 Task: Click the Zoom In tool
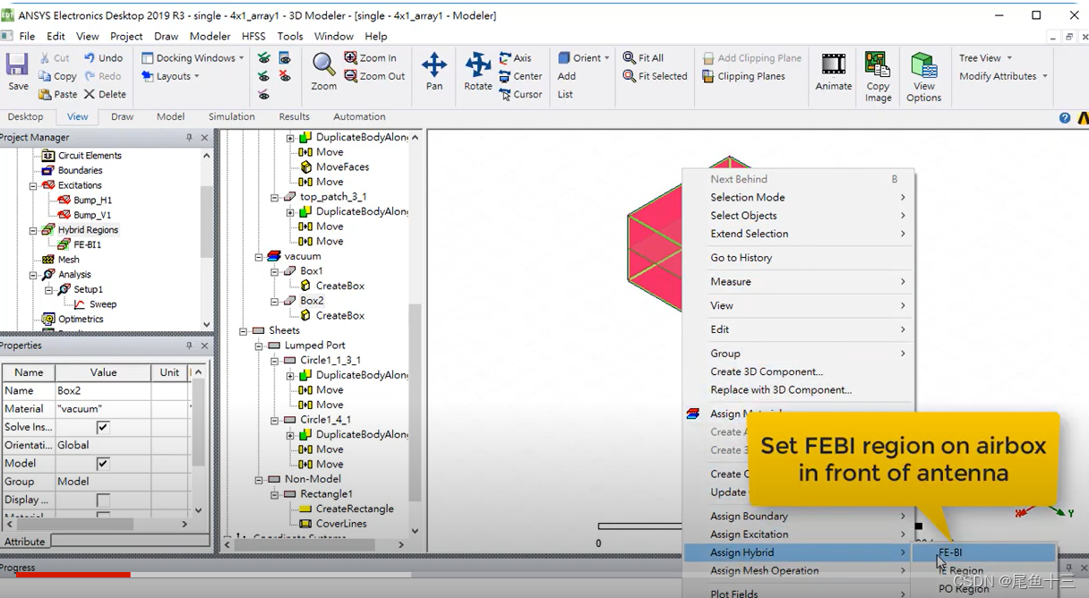[x=370, y=58]
